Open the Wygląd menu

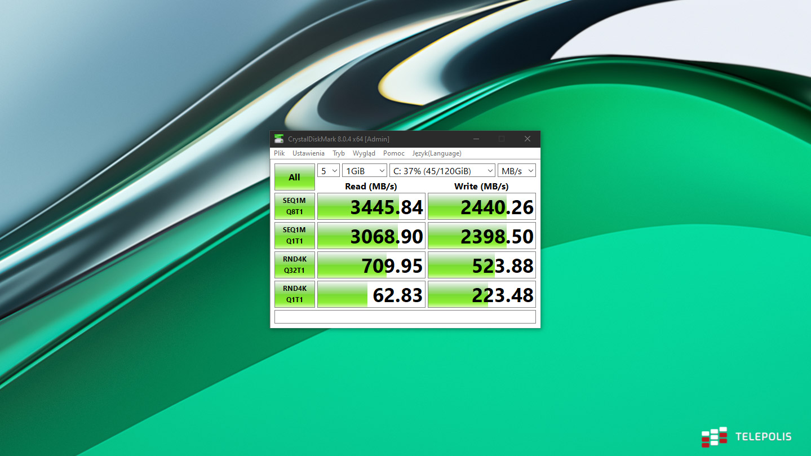[364, 153]
